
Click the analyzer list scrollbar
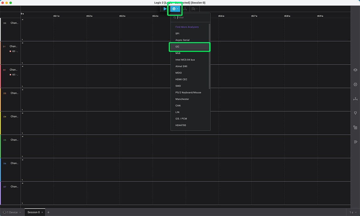click(x=209, y=56)
